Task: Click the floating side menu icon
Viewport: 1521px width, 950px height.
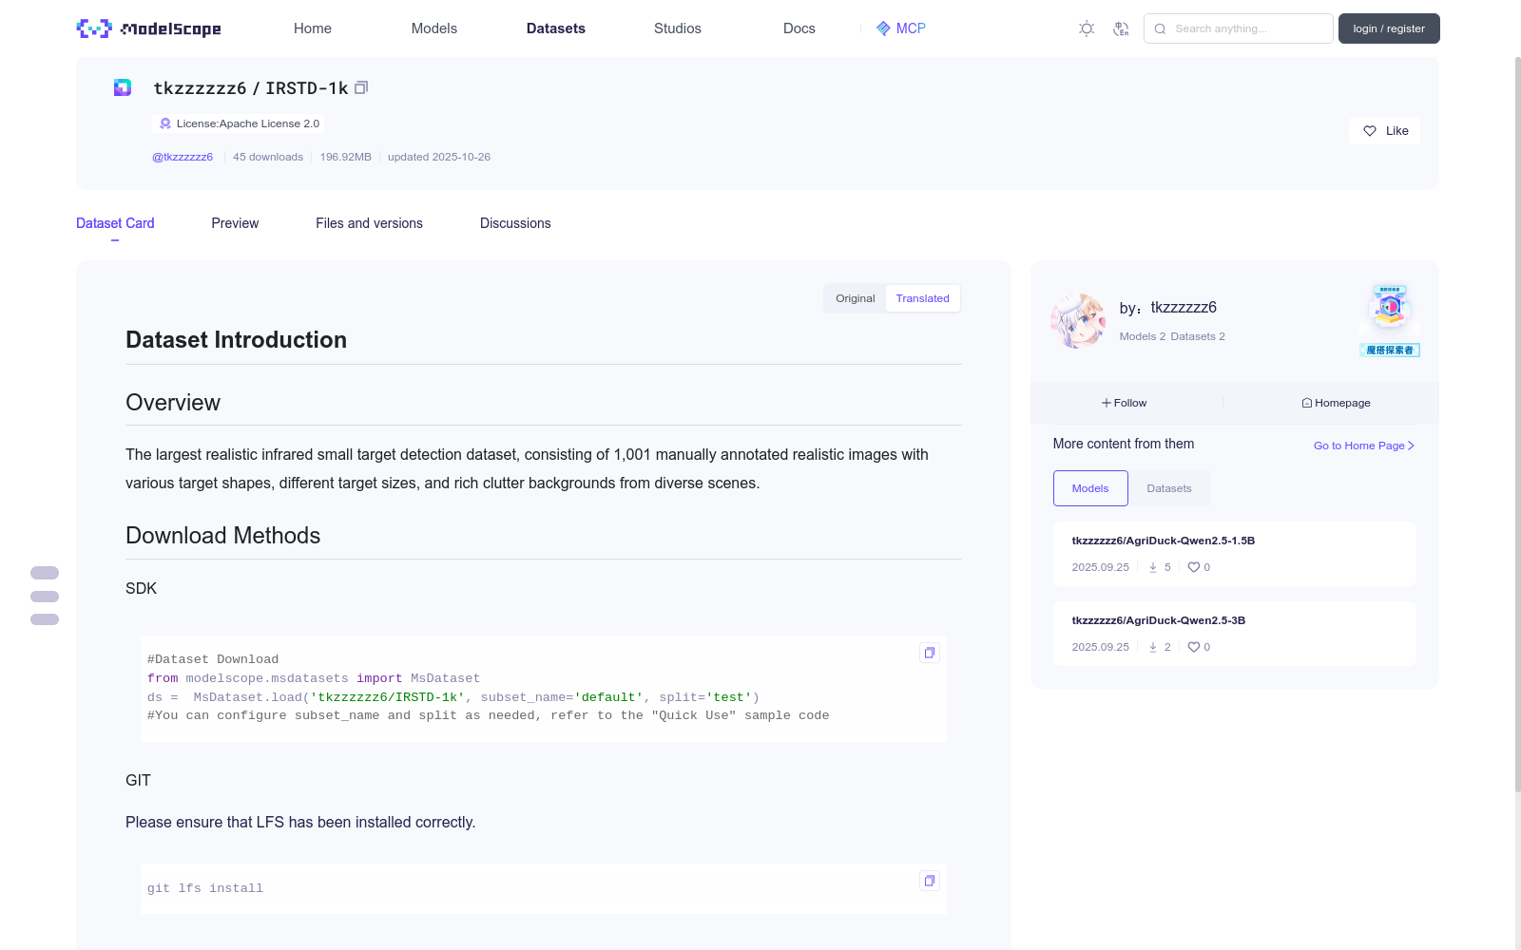Action: point(45,597)
